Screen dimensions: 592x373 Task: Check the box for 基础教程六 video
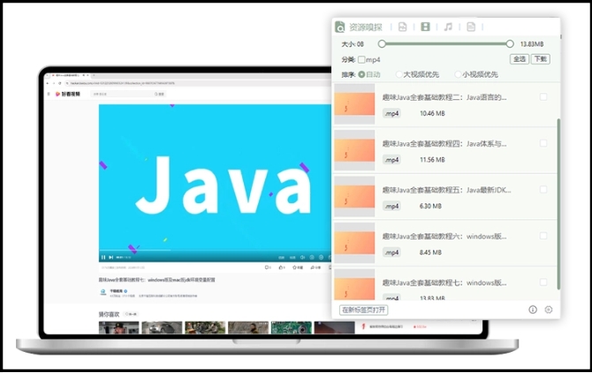543,236
